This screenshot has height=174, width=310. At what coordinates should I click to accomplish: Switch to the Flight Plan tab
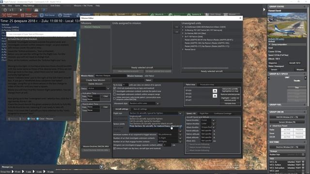(204, 114)
